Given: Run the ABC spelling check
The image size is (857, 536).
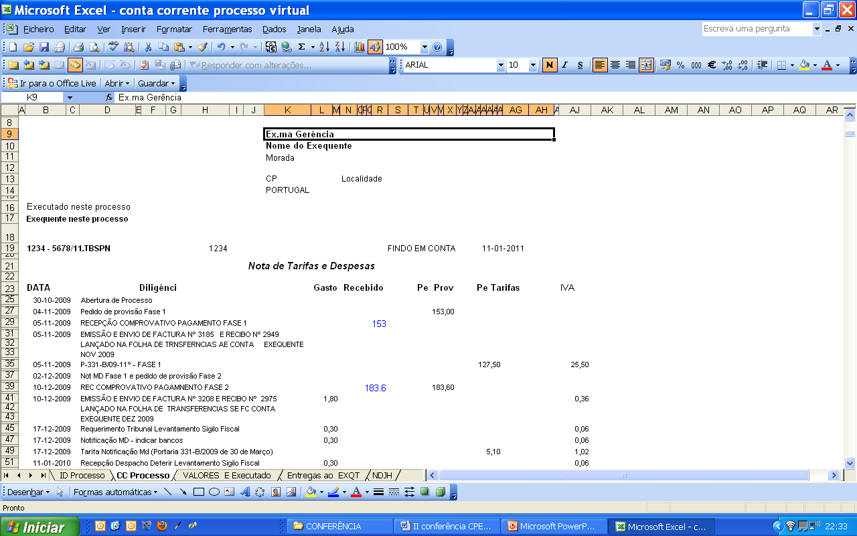Looking at the screenshot, I should pos(114,47).
